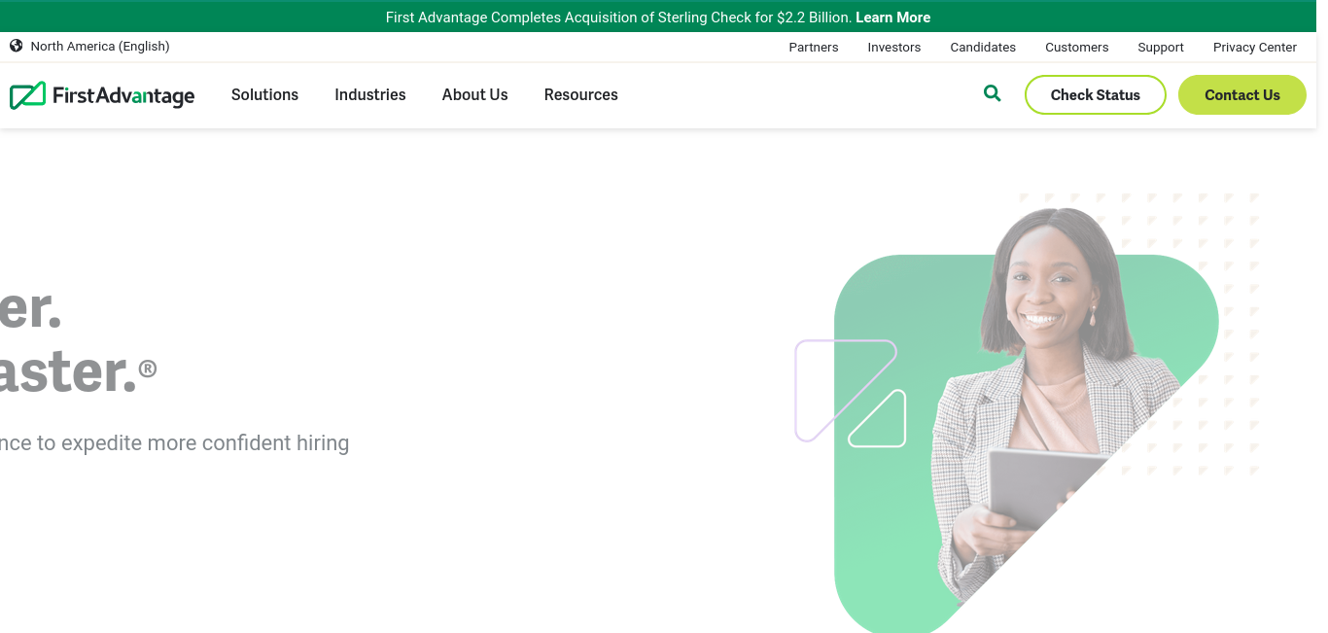Visit the Investors link
The width and height of the screenshot is (1328, 633).
tap(894, 47)
